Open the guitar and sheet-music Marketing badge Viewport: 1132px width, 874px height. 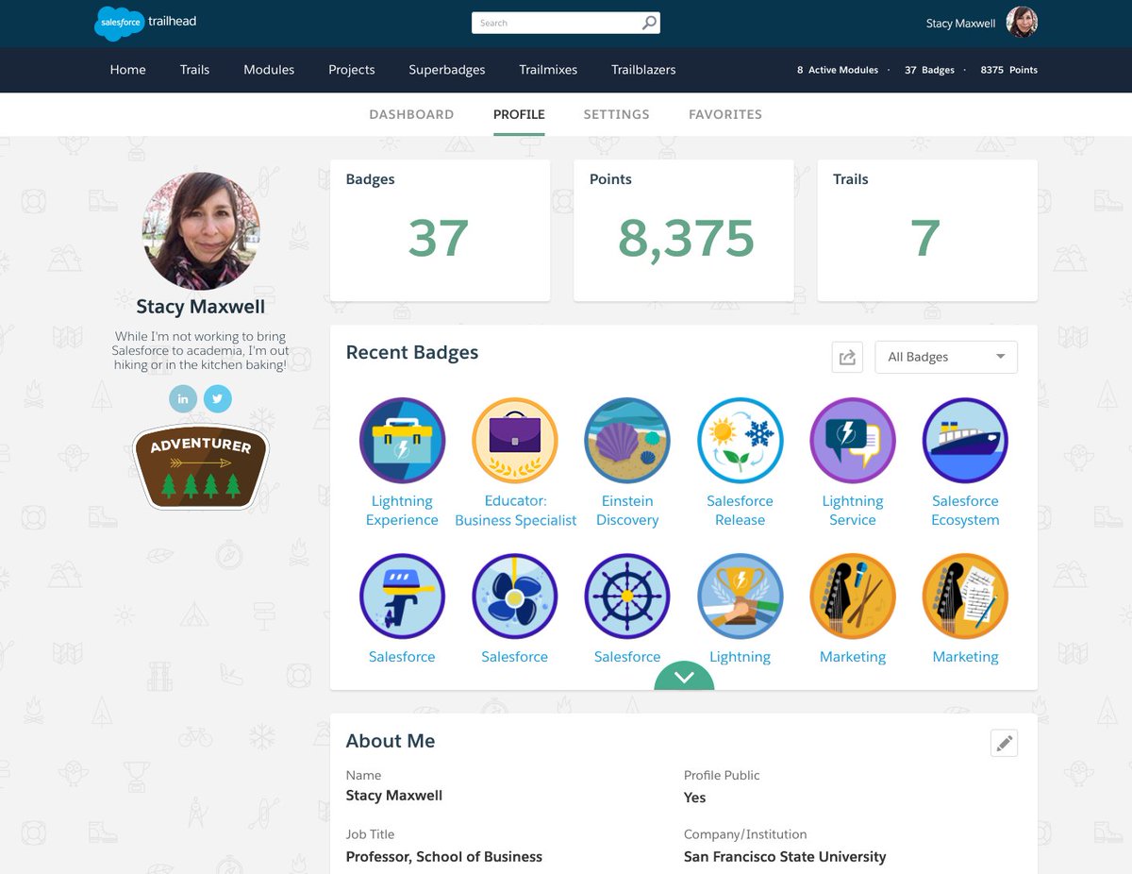click(965, 597)
